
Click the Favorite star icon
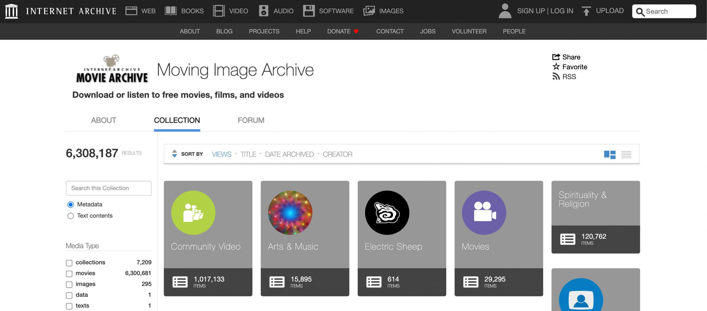click(556, 66)
